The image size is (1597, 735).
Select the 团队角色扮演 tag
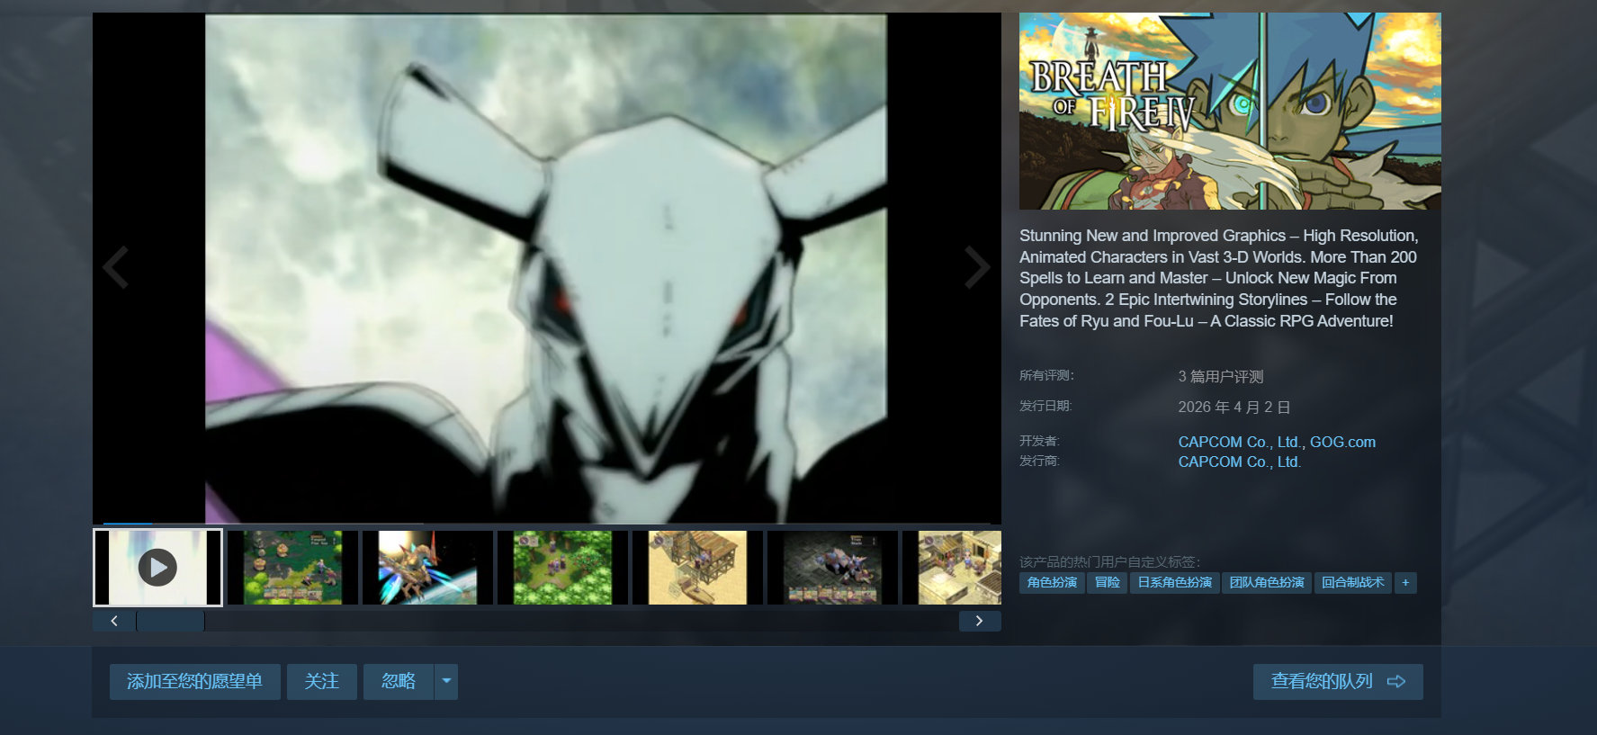pyautogui.click(x=1267, y=583)
